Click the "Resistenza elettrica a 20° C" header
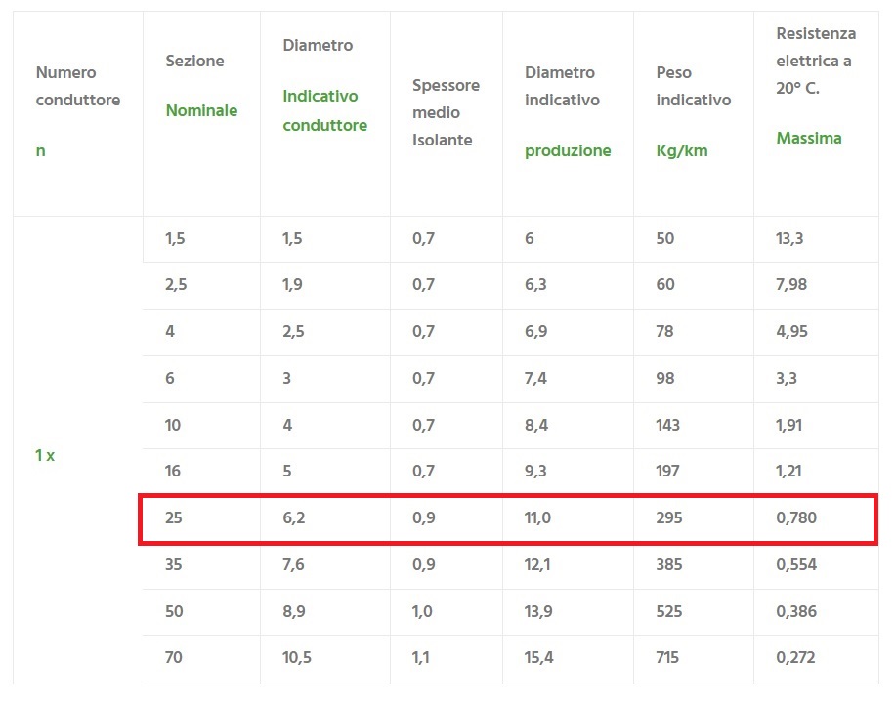 pos(816,86)
